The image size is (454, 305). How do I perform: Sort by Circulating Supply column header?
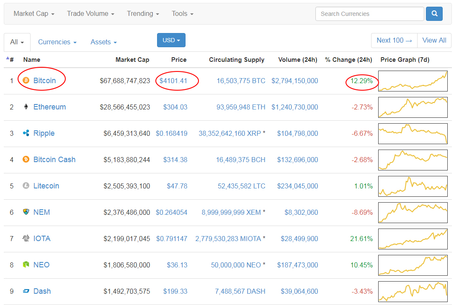pos(237,59)
